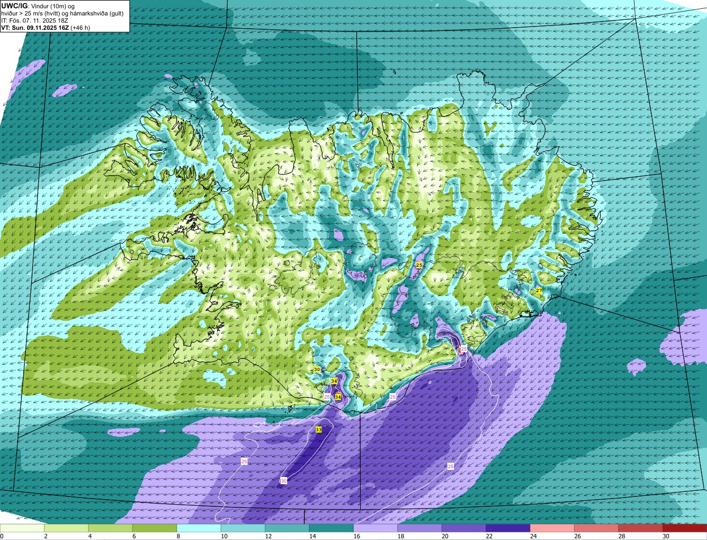Click the 14–16 m/s dark teal legend swatch
The height and width of the screenshot is (540, 707).
331,528
